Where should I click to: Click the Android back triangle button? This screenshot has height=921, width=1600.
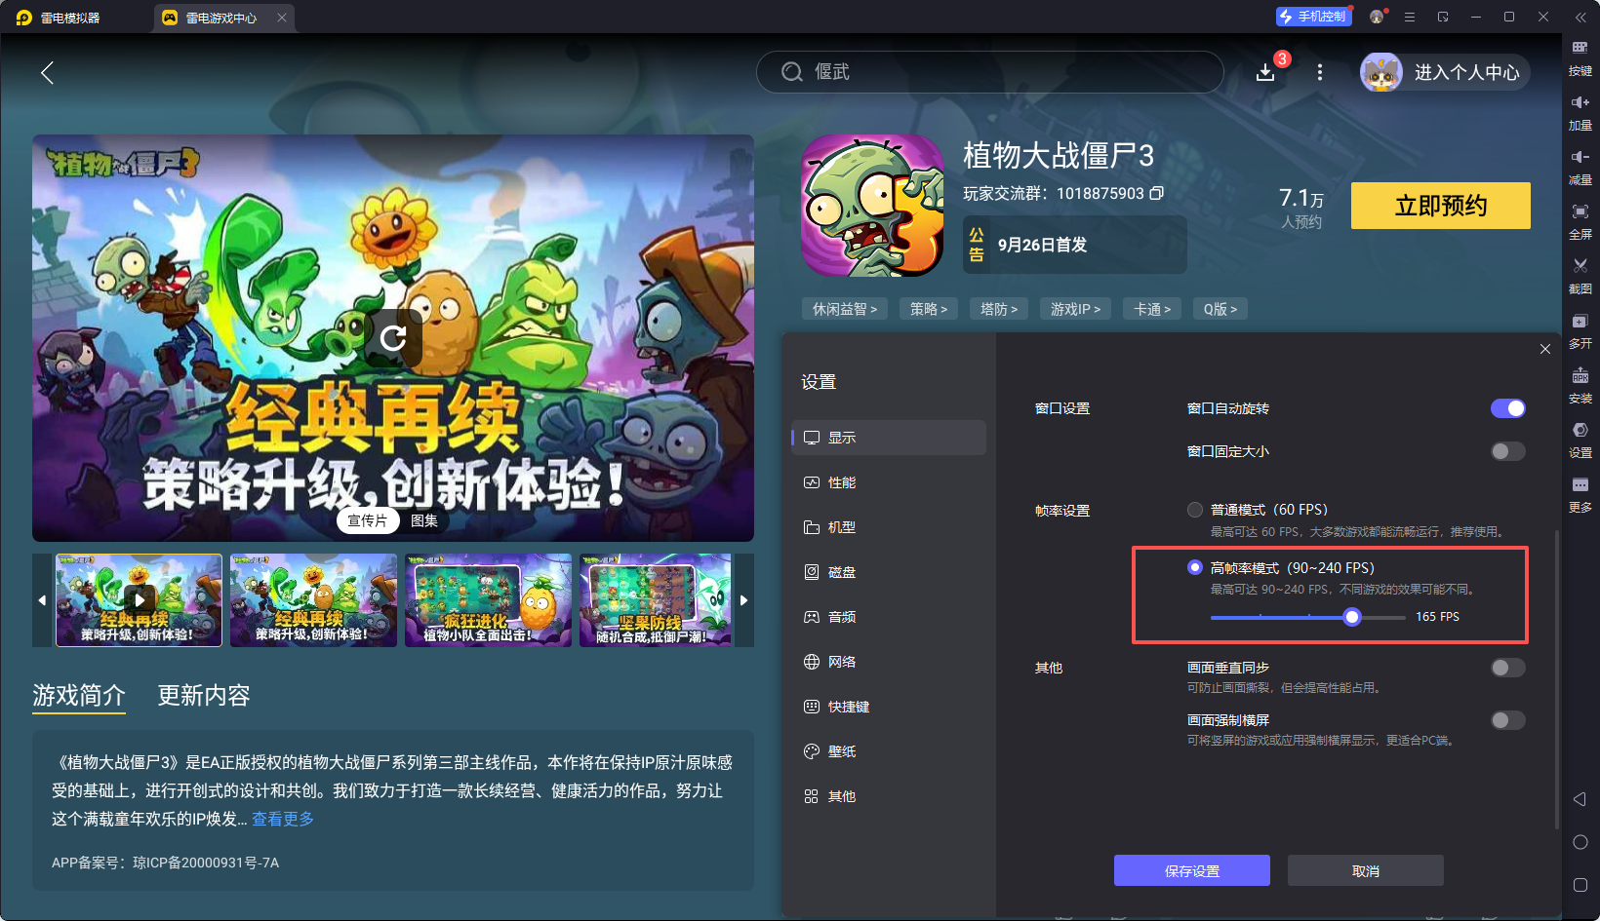click(1580, 799)
